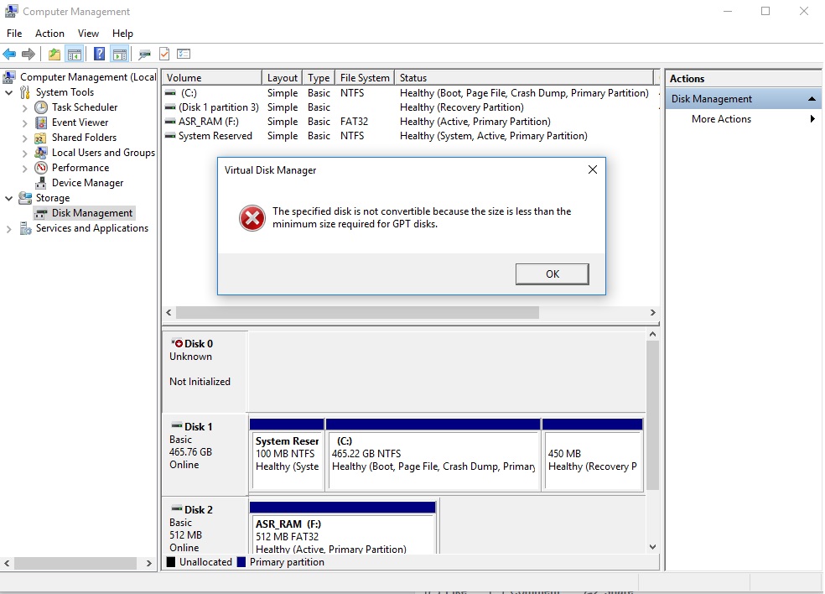This screenshot has height=594, width=825.
Task: Click the Disk 0 not-initialized icon
Action: click(x=177, y=343)
